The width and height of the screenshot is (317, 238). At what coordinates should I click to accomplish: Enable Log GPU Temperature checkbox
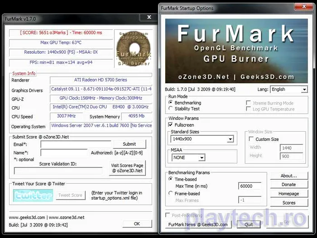[x=248, y=109]
